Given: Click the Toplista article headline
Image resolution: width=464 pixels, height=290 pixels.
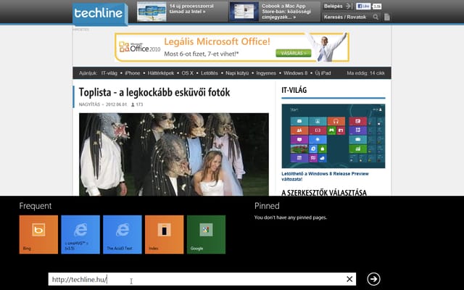Looking at the screenshot, I should (x=154, y=92).
